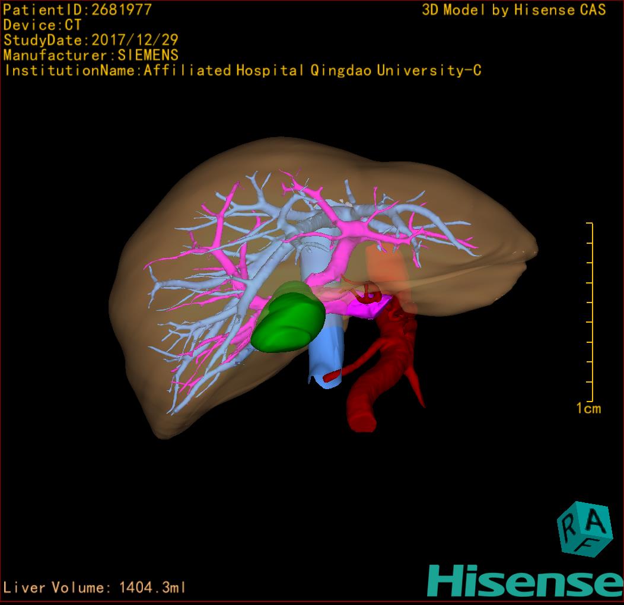Click "Manufacturer:SIEMENS" text
624x605 pixels.
91,55
